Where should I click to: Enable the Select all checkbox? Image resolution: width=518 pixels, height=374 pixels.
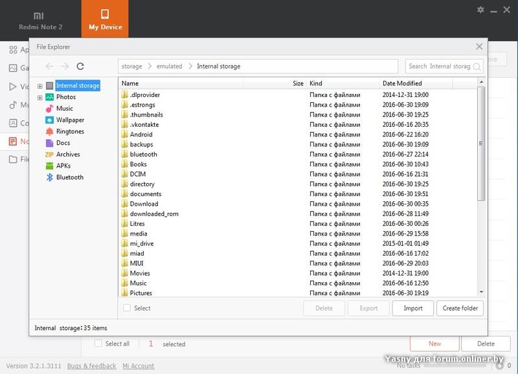(98, 344)
